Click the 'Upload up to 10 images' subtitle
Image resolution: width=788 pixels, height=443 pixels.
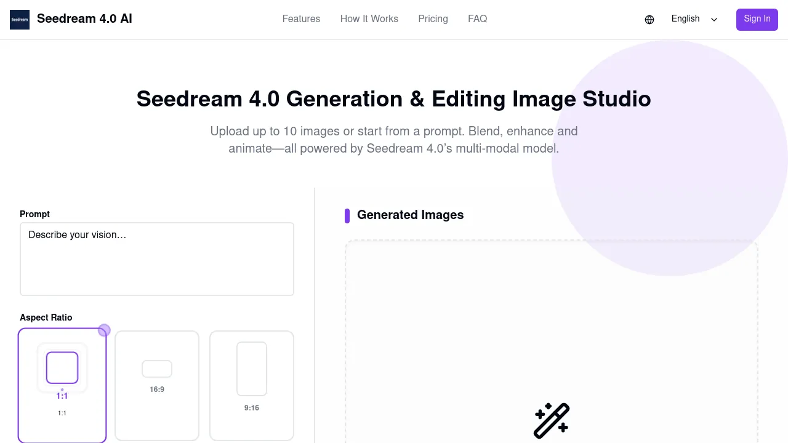point(394,140)
